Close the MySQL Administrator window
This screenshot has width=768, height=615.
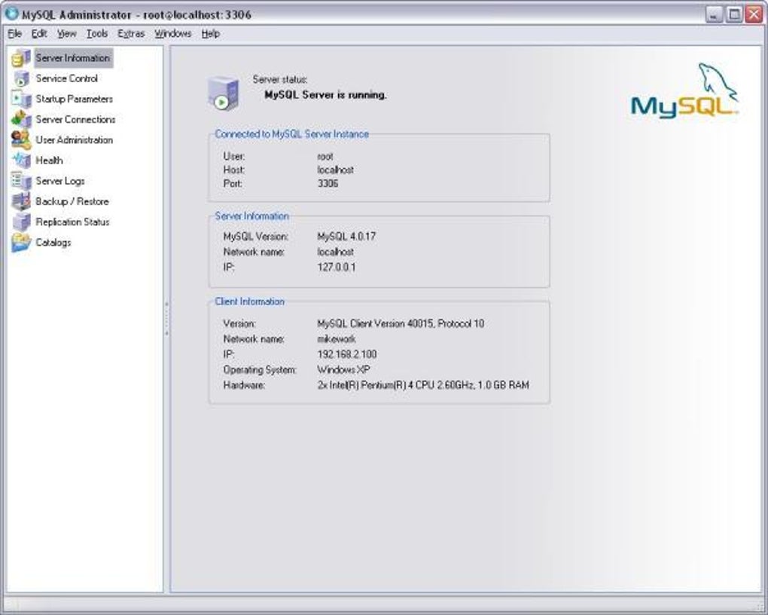pos(754,15)
